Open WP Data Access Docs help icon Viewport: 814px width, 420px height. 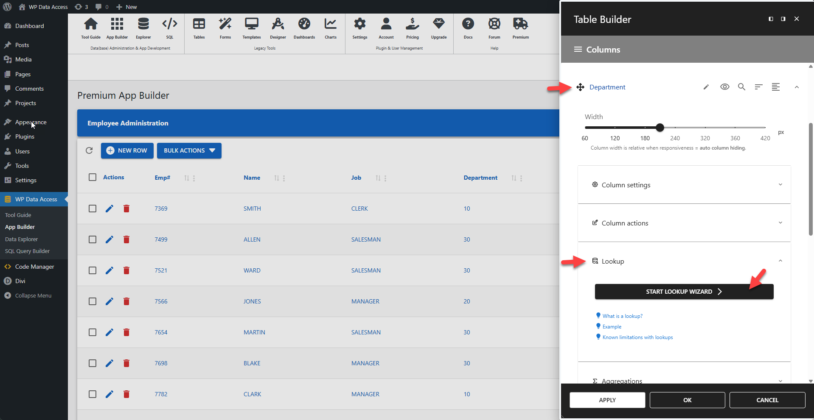click(x=468, y=28)
